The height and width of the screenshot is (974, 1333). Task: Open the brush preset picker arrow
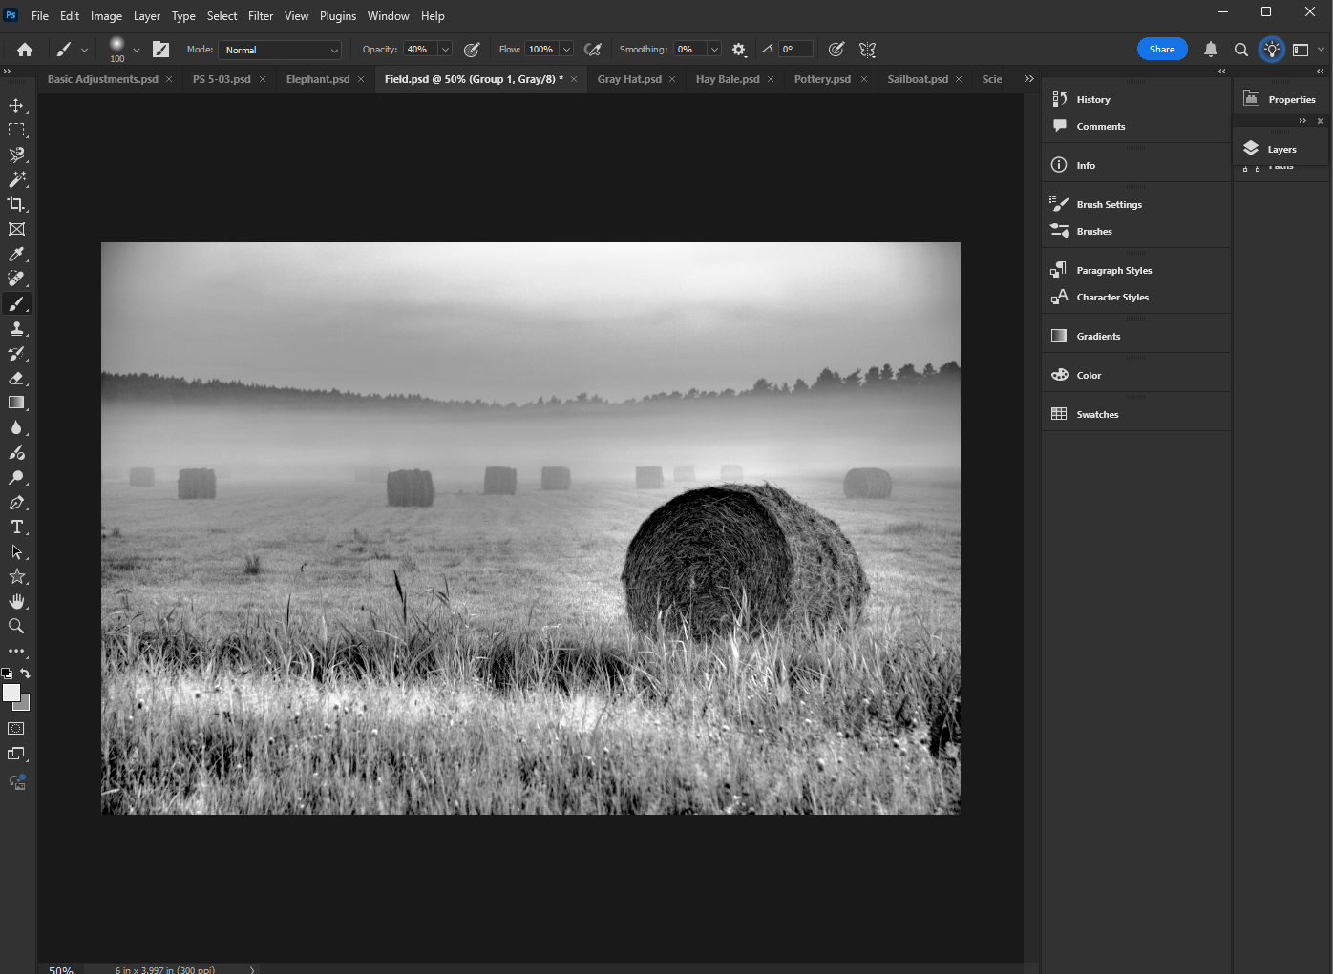click(x=137, y=50)
